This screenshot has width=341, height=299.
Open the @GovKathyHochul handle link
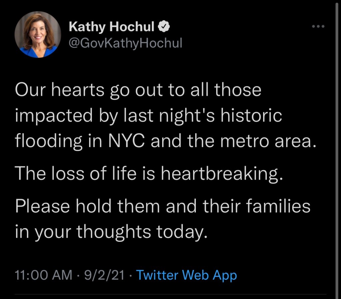click(126, 43)
